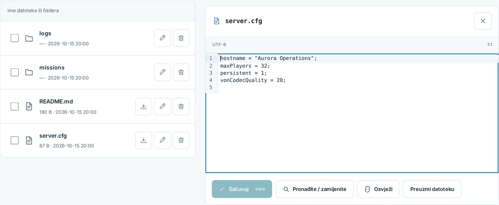The width and height of the screenshot is (499, 205).
Task: Tick the missions folder checkbox
Action: [14, 72]
